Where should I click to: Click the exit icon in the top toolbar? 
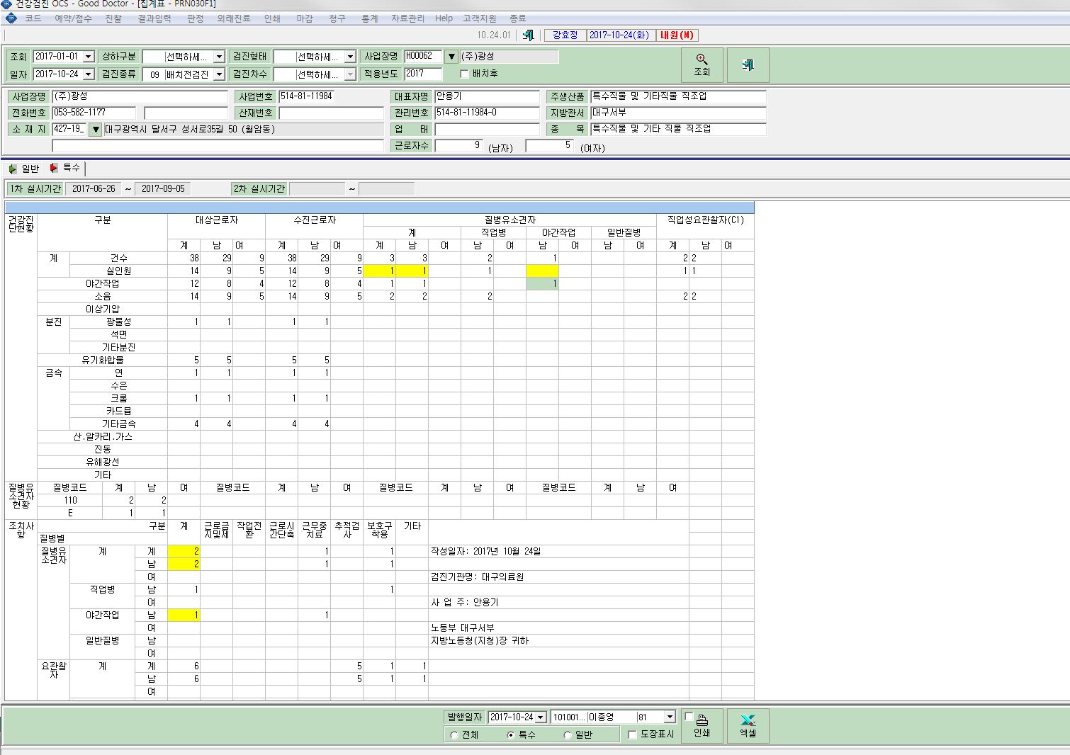[x=528, y=35]
